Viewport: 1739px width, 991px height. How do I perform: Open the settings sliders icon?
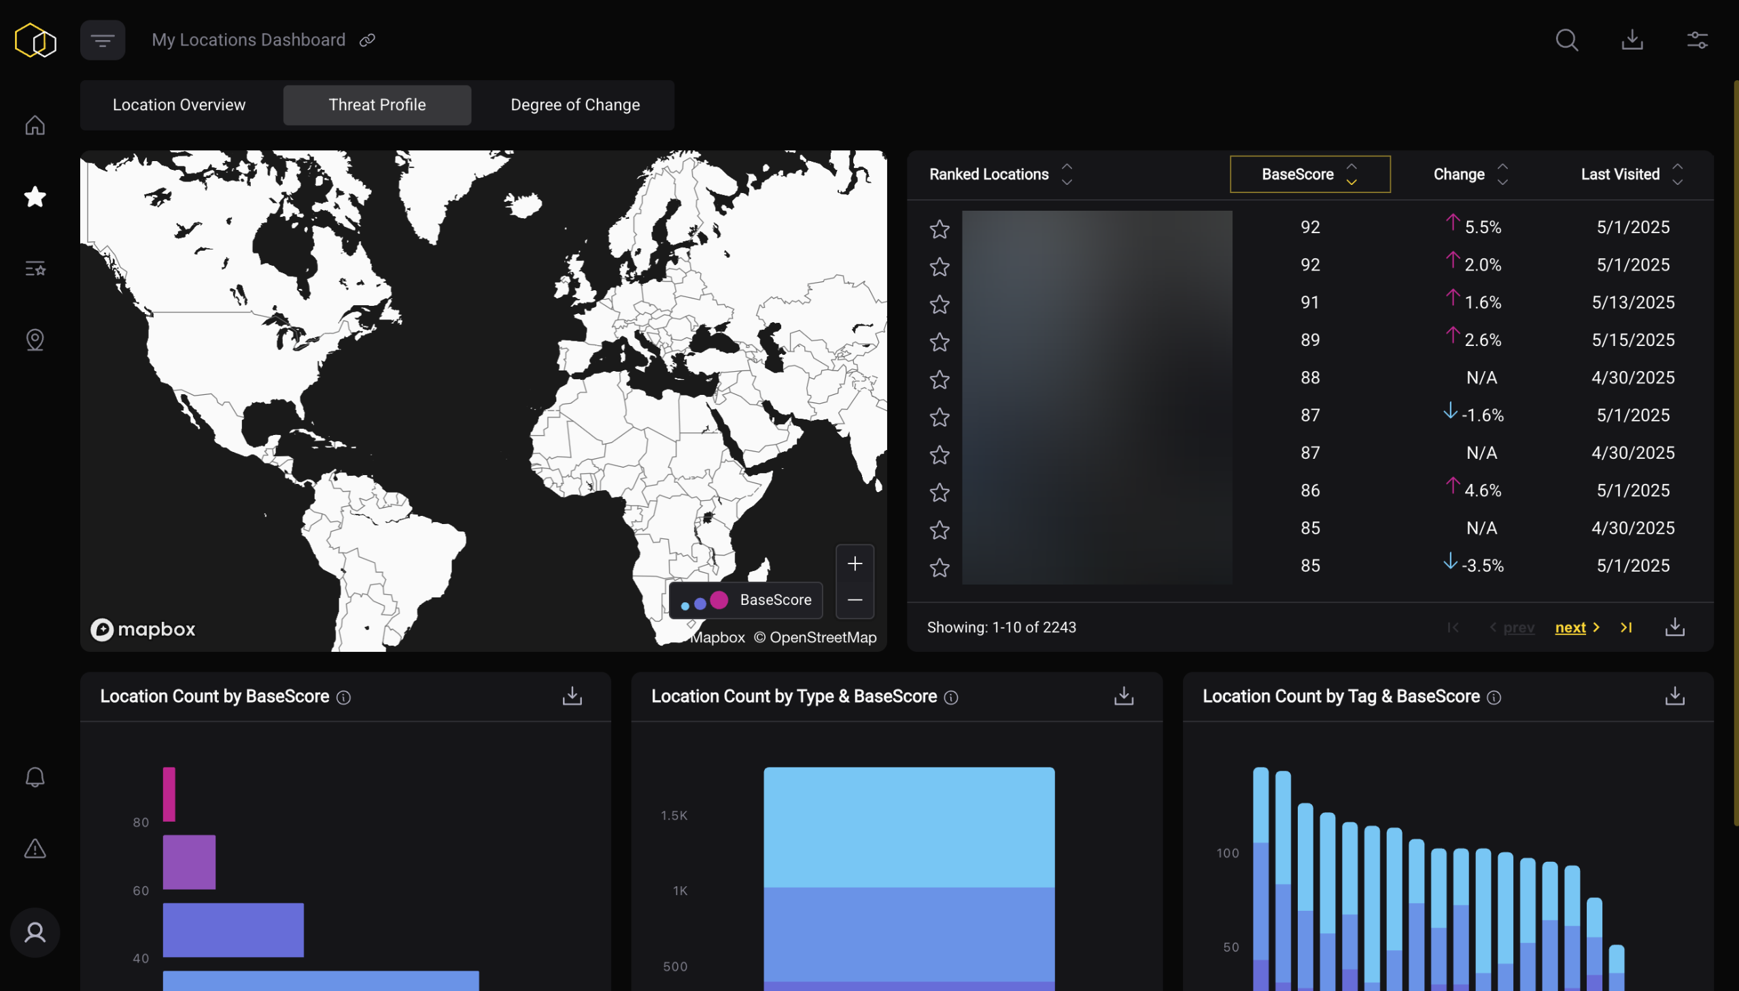[1697, 40]
